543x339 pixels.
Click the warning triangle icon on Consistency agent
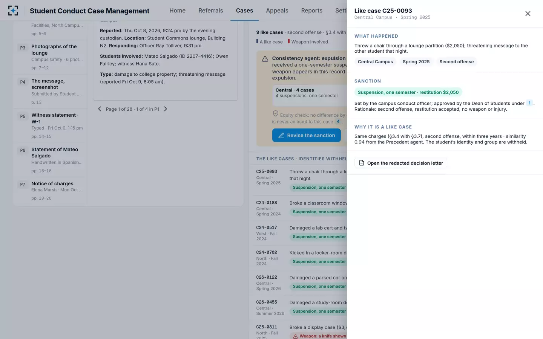[265, 59]
